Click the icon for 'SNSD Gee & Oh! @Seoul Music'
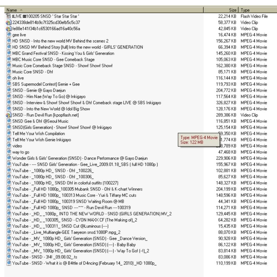Viewport: 277px width, 277px height. (x=9, y=121)
